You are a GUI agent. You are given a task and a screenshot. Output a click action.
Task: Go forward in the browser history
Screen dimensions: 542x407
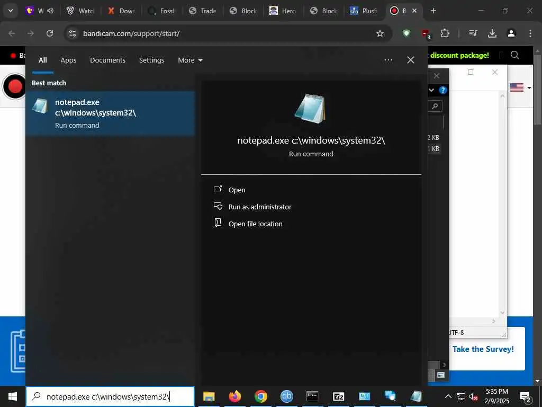[x=31, y=33]
